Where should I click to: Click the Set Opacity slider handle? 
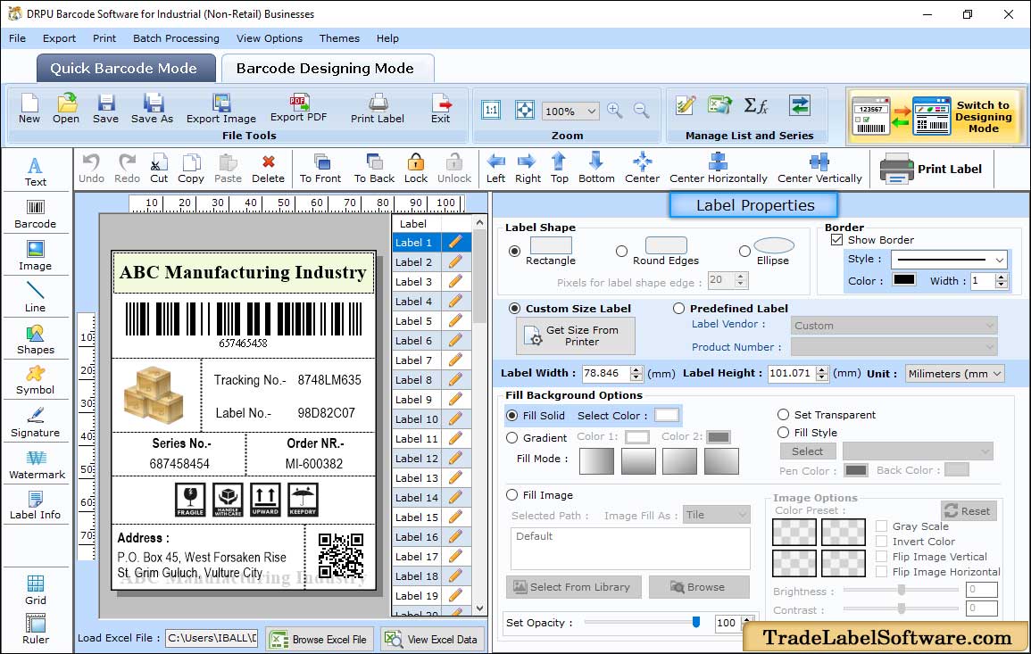point(696,622)
